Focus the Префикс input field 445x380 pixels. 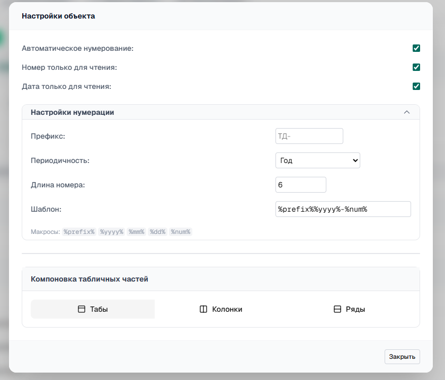pyautogui.click(x=309, y=136)
